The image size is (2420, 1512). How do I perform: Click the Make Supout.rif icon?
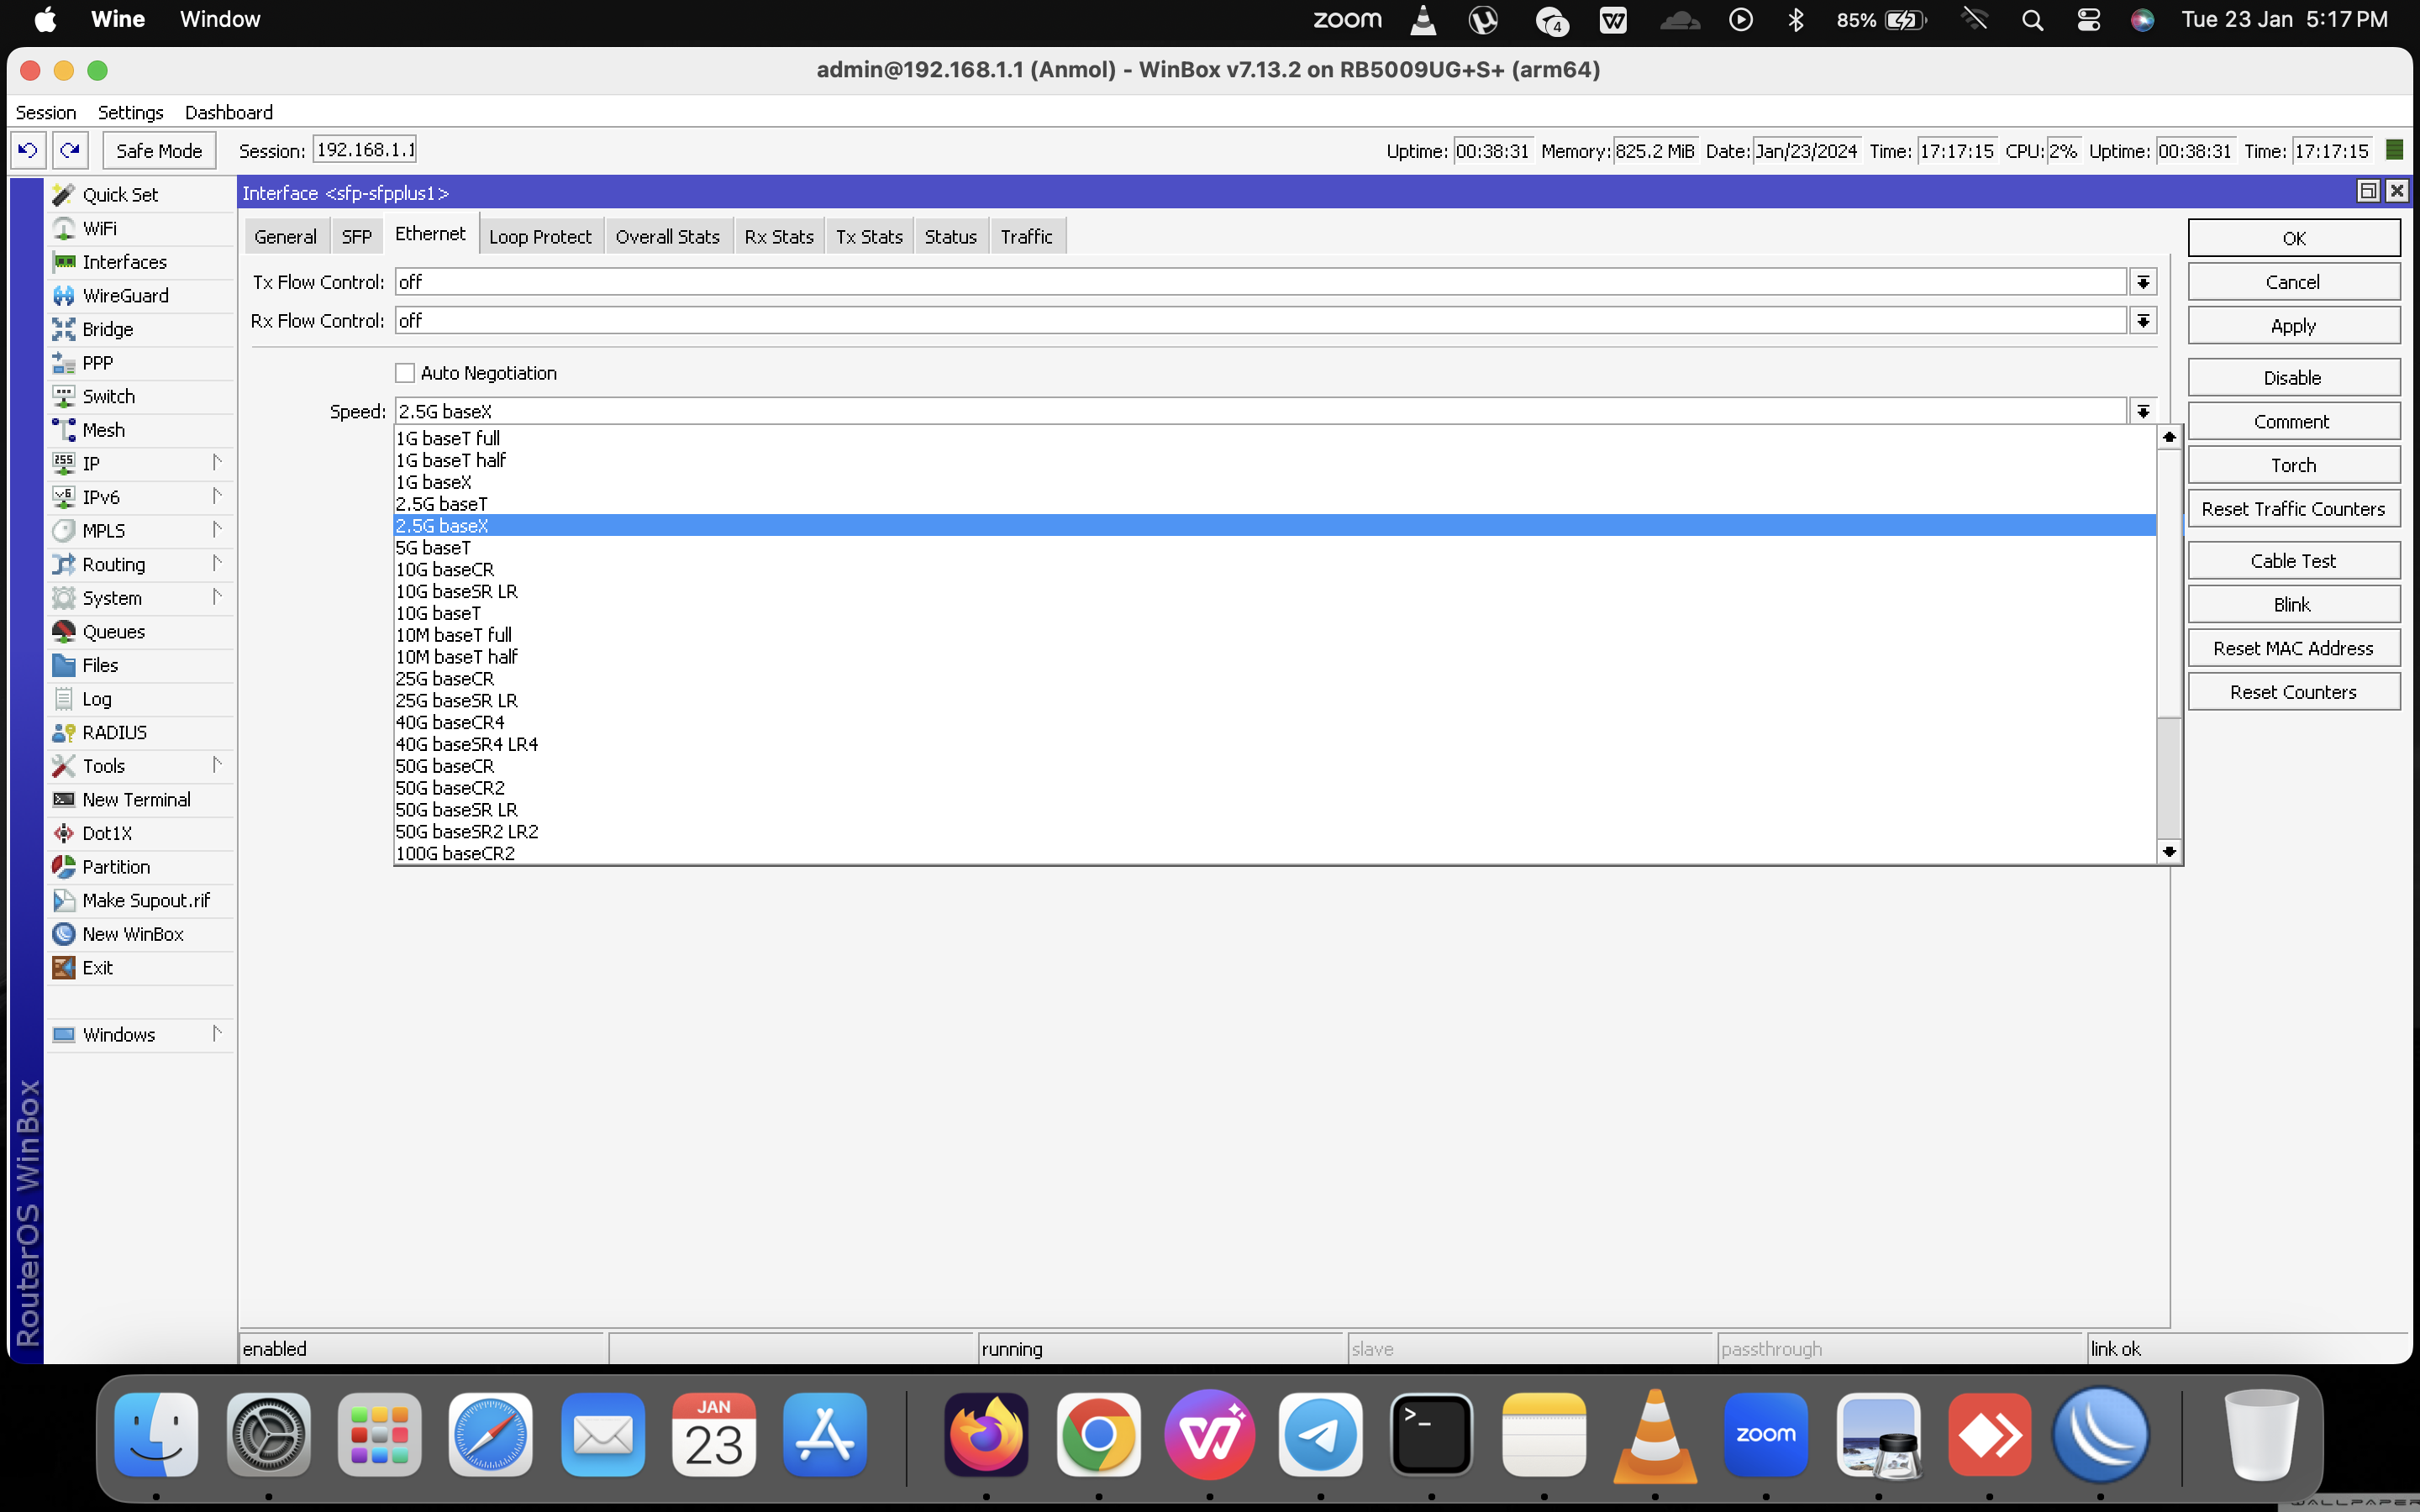pos(64,900)
